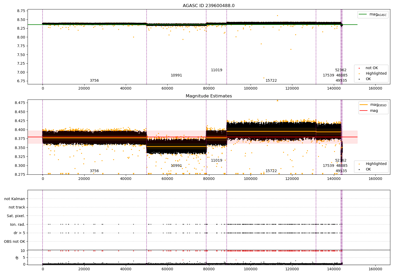This screenshot has height=275, width=394.
Task: Click the 'not Kalman' row label
Action: (x=15, y=199)
